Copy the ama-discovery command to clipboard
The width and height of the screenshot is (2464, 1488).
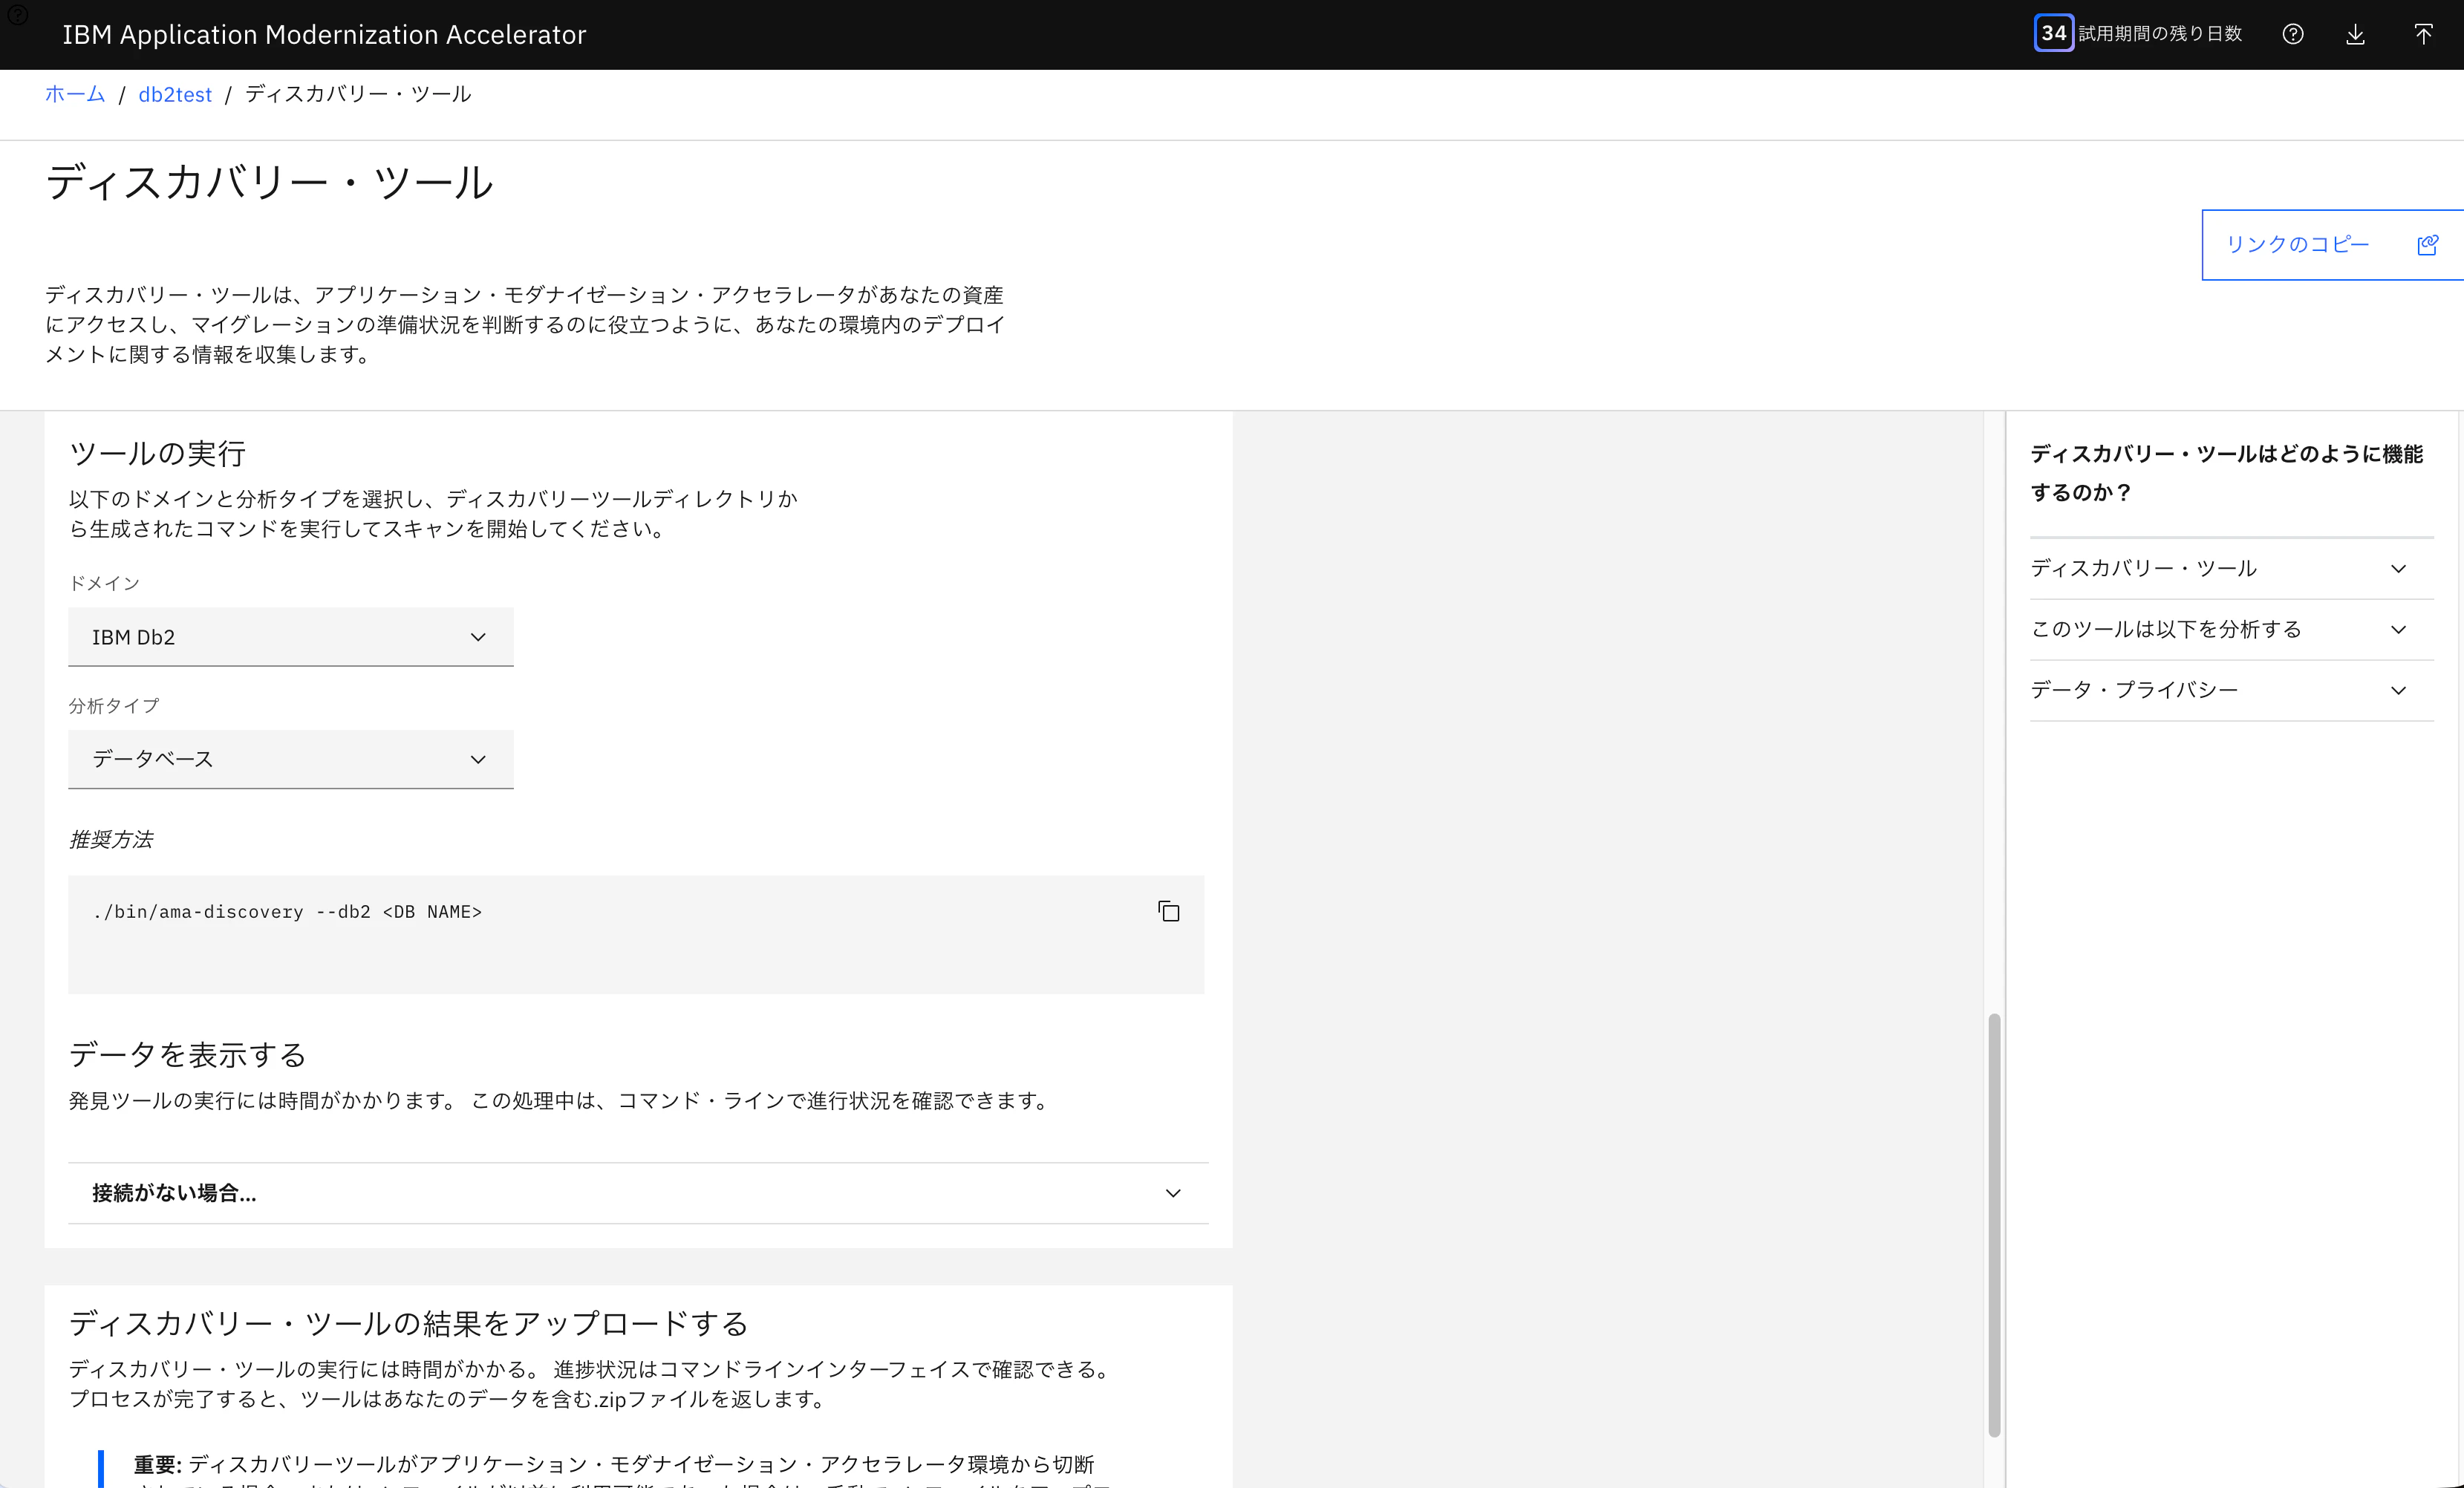pyautogui.click(x=1168, y=911)
